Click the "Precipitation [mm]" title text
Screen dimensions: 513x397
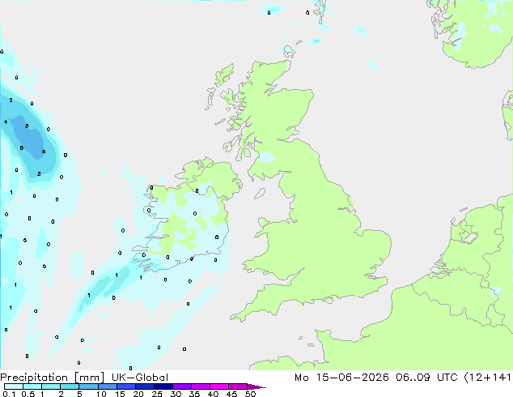[53, 378]
